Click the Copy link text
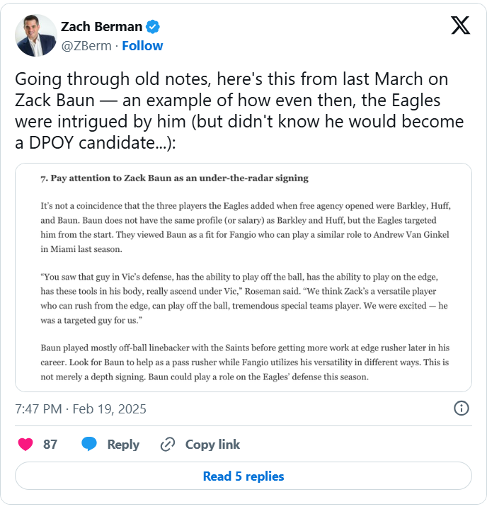Screen dimensions: 487x509 (x=212, y=445)
